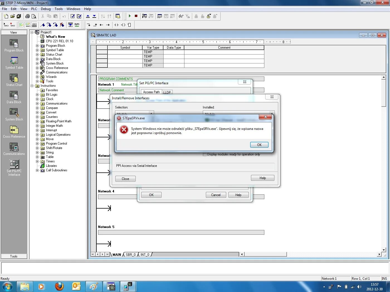
Task: Open Program Block in the View bar
Action: coord(14,46)
